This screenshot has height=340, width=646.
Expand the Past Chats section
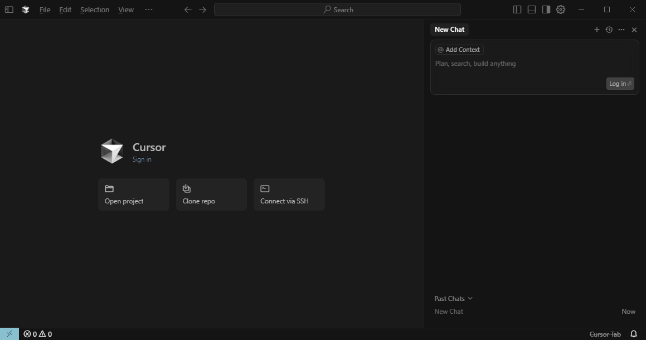pyautogui.click(x=453, y=298)
